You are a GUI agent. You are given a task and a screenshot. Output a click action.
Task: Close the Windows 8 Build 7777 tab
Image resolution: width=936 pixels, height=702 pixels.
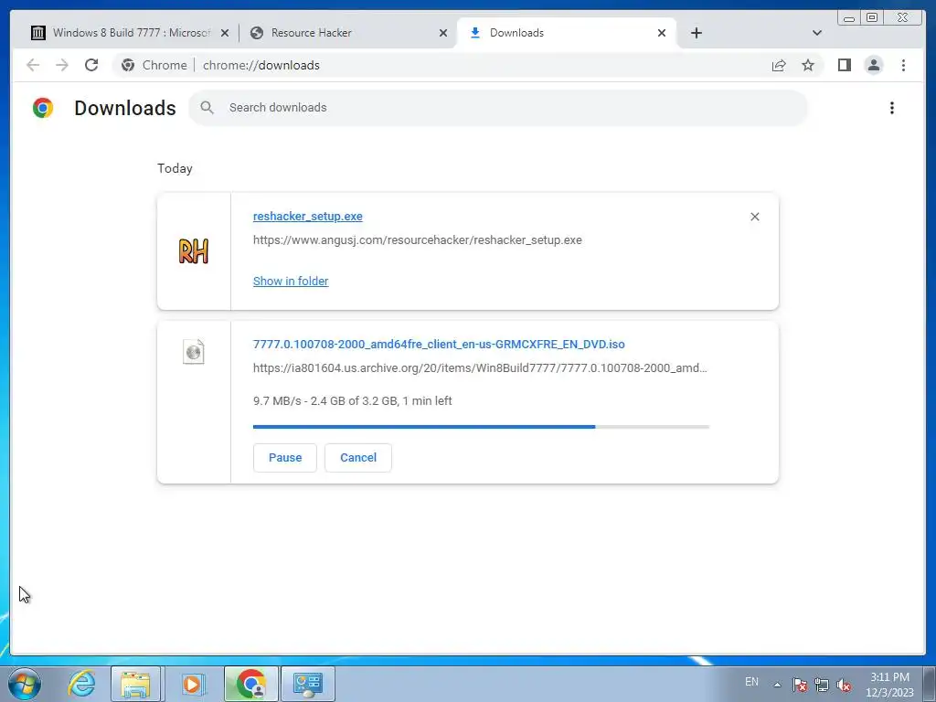(x=225, y=34)
